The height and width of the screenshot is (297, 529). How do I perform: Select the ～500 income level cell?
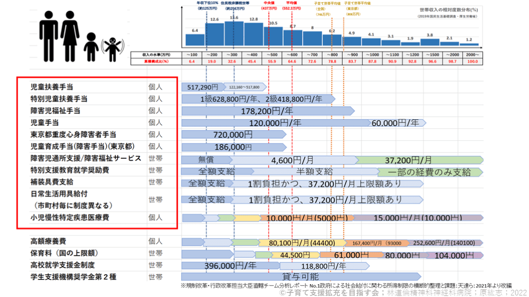click(273, 55)
